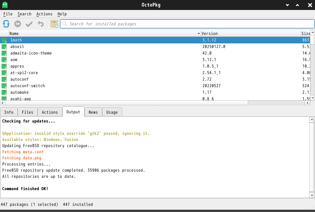Screen dimensions: 315x212
Task: Open the File menu
Action: point(8,14)
